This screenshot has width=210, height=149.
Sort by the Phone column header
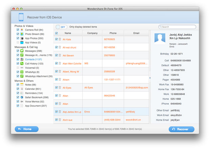pyautogui.click(x=113, y=33)
